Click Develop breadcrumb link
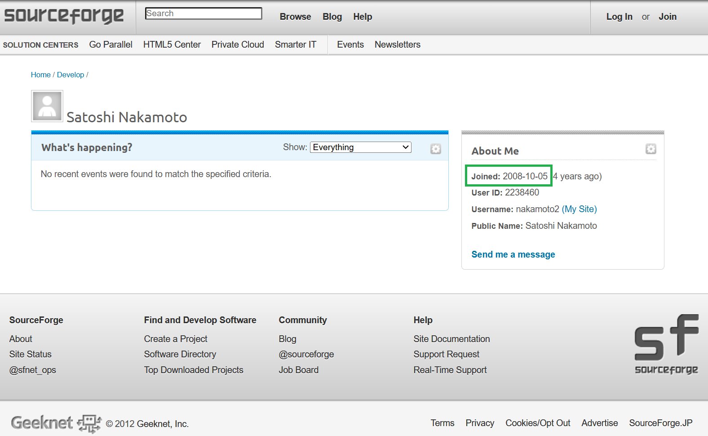Screen dimensions: 708x436 pyautogui.click(x=71, y=75)
